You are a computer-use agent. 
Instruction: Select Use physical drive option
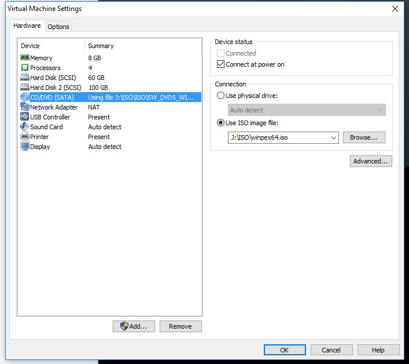coord(220,96)
